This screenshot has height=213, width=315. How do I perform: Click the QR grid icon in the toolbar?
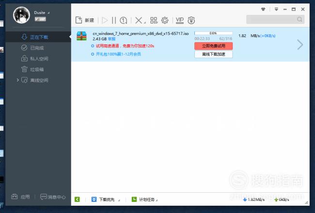click(x=154, y=20)
